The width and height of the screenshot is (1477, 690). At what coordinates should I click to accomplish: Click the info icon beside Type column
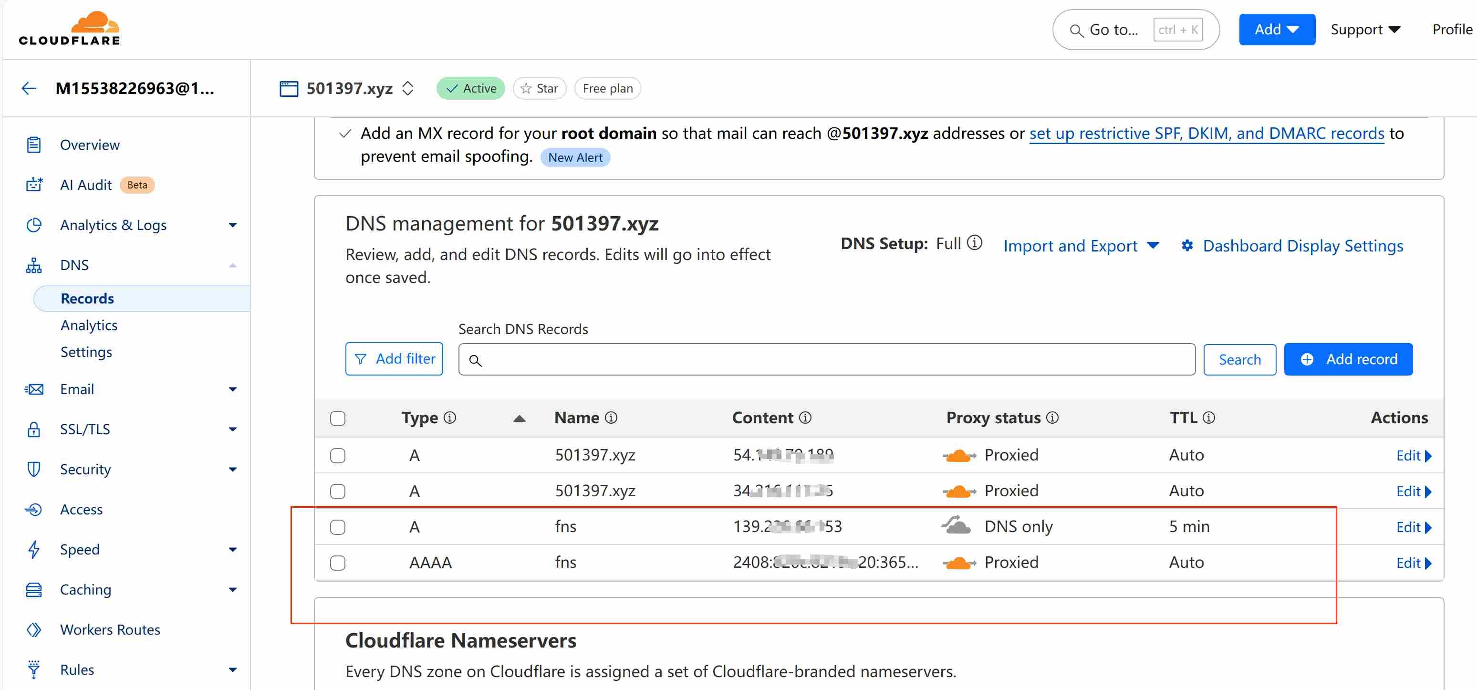(x=450, y=418)
